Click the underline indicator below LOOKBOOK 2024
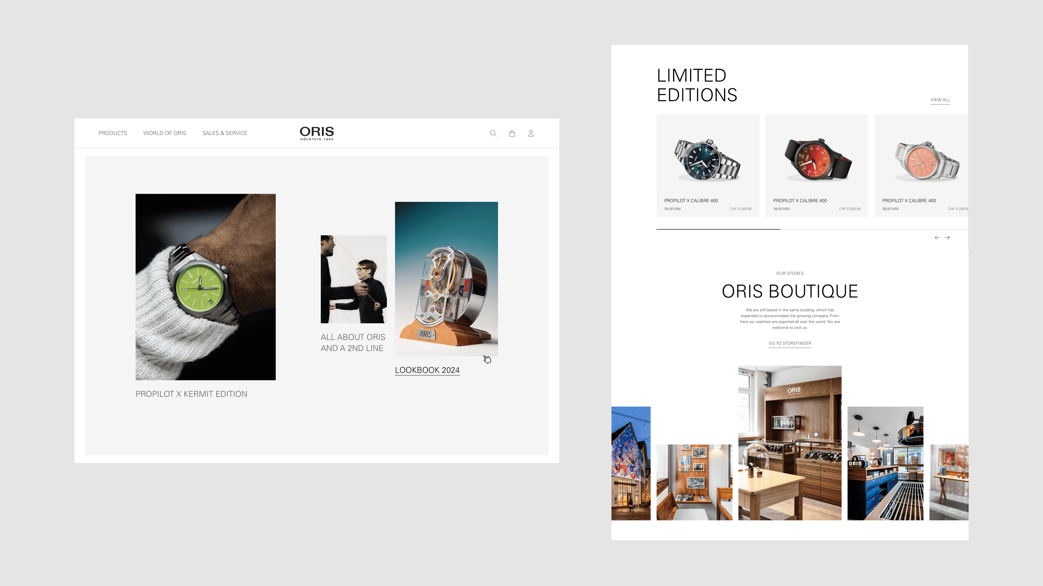 click(427, 376)
